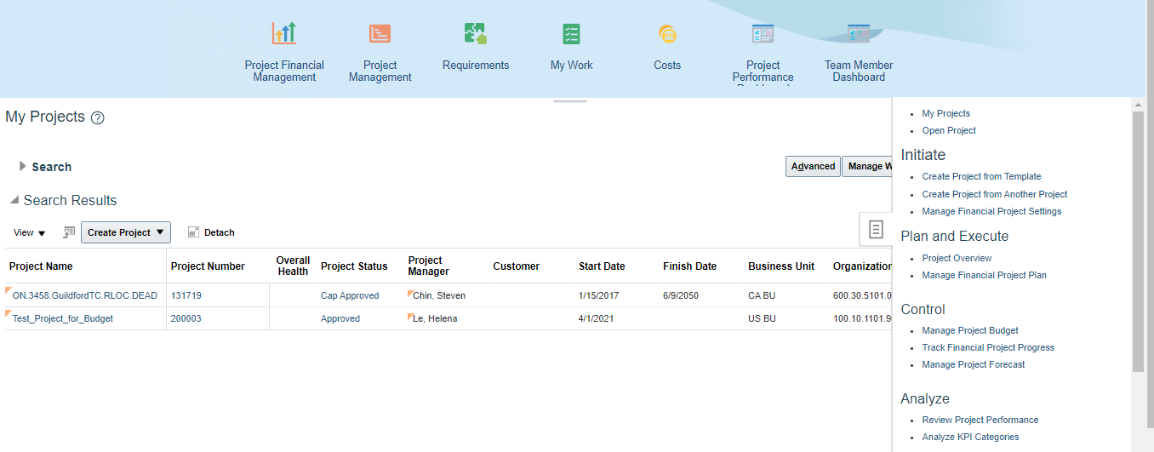
Task: Open Analyze KPI Categories task
Action: tap(970, 437)
